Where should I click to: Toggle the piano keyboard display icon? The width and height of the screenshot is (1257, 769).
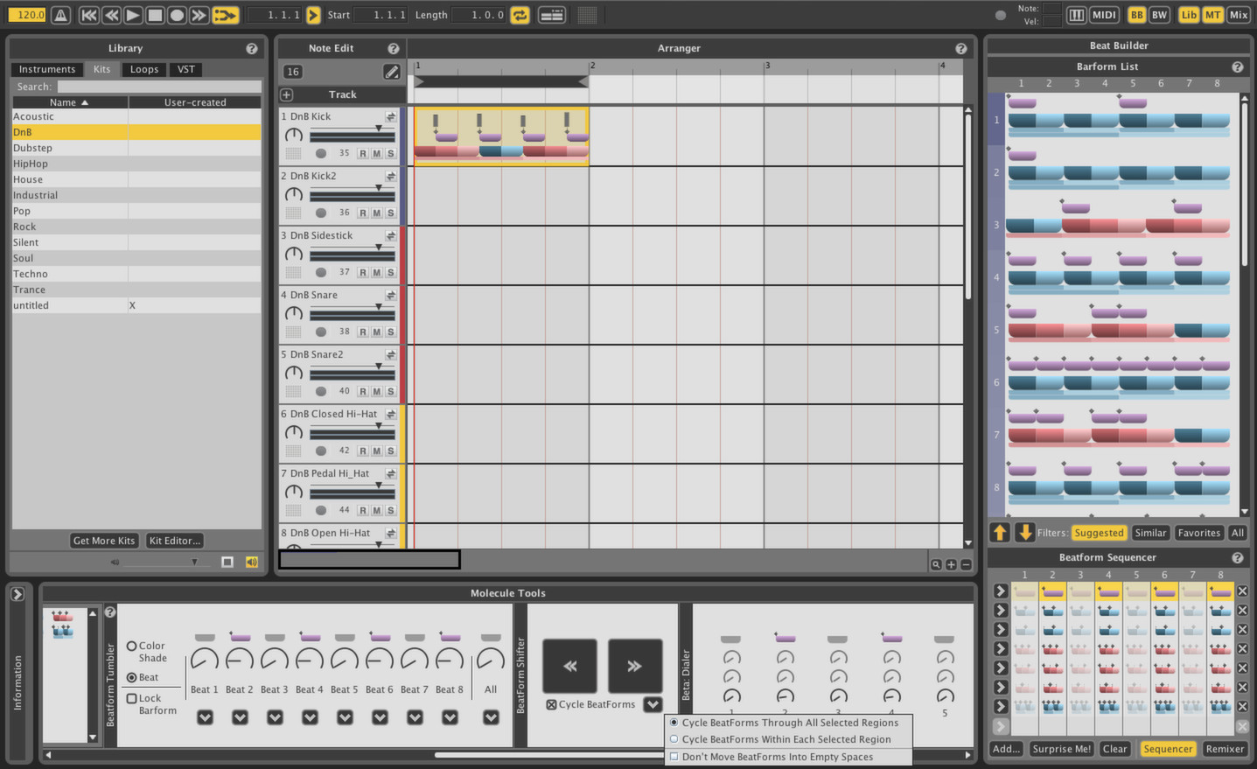[x=1077, y=15]
